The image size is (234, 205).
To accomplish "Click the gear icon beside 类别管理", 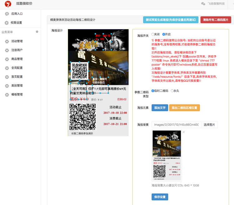I will pos(7,86).
